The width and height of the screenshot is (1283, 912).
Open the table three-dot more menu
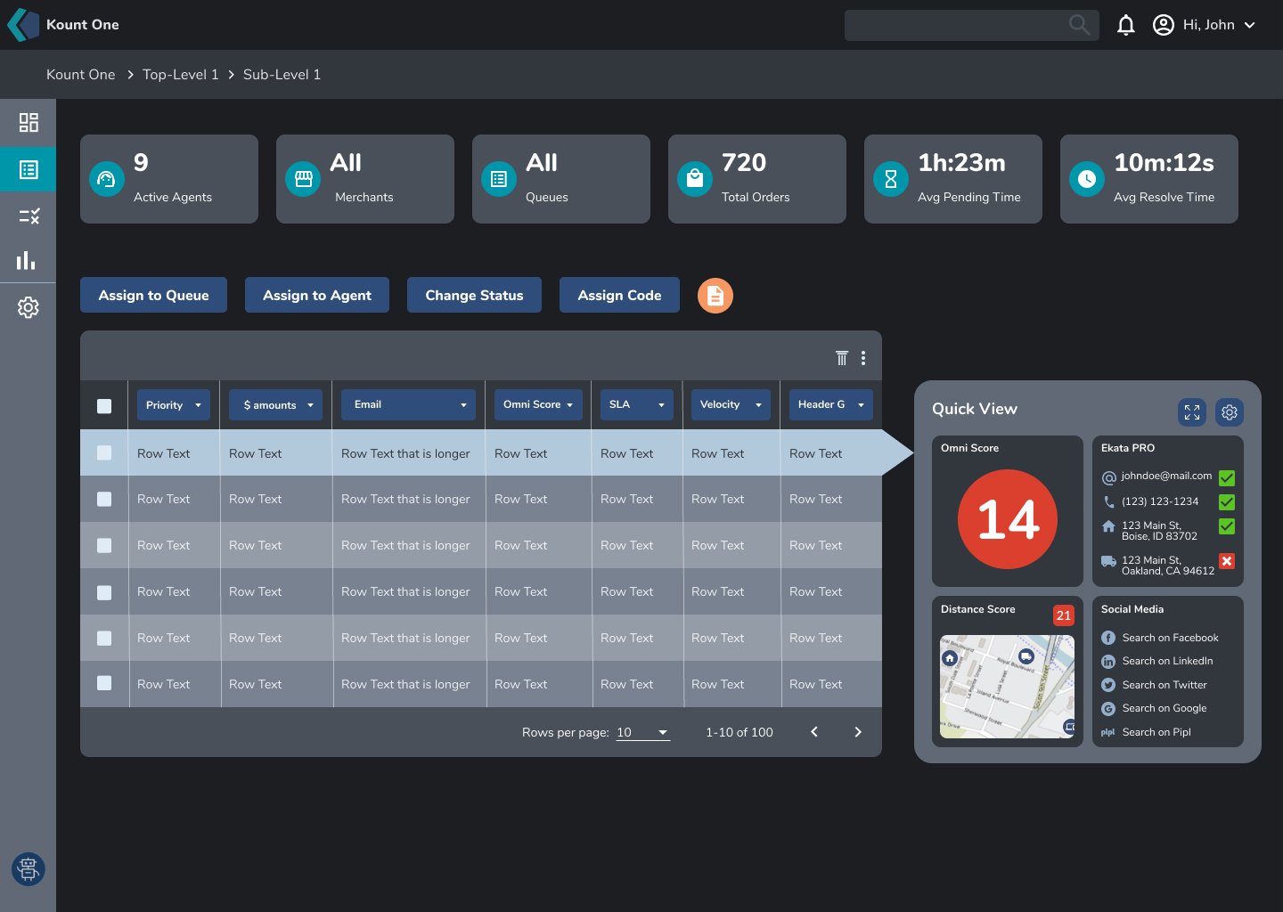pyautogui.click(x=863, y=358)
